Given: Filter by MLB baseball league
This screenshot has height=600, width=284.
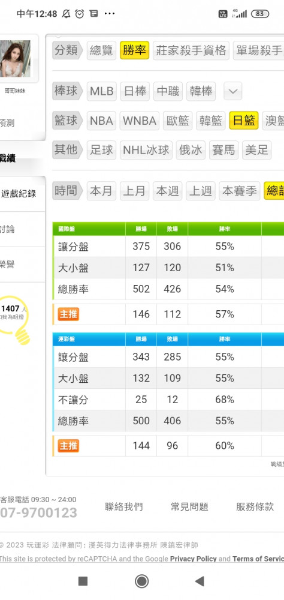Looking at the screenshot, I should tap(102, 91).
